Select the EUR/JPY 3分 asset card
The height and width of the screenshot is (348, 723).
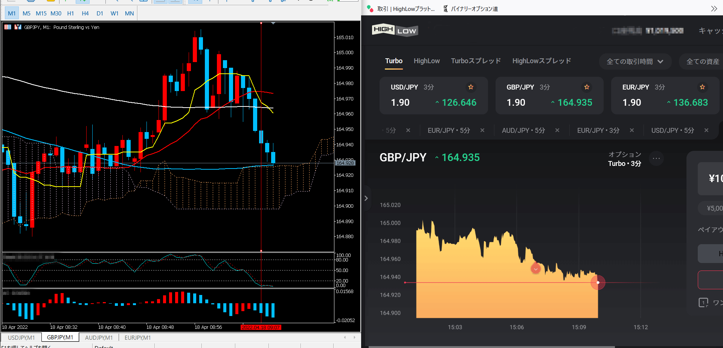pos(665,96)
